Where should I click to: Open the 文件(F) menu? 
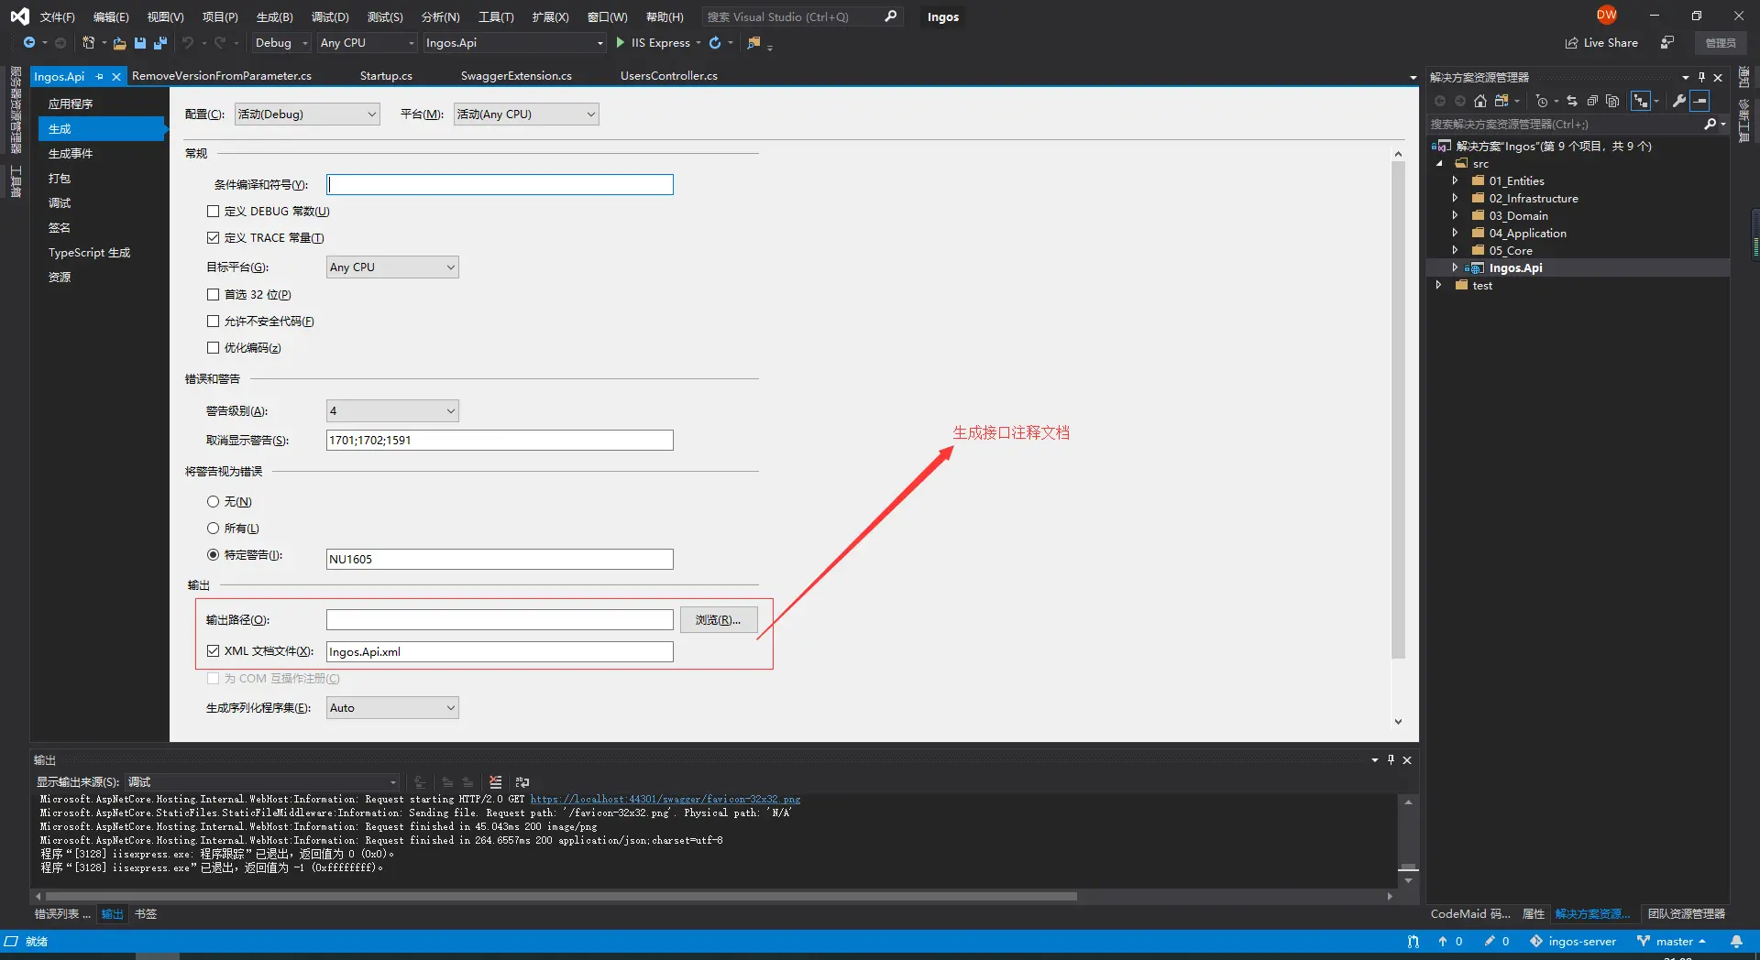(x=57, y=17)
